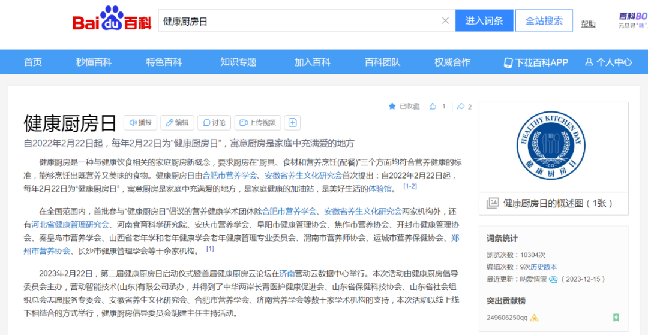
Task: Open the 加入百科 nav tab
Action: click(x=313, y=62)
